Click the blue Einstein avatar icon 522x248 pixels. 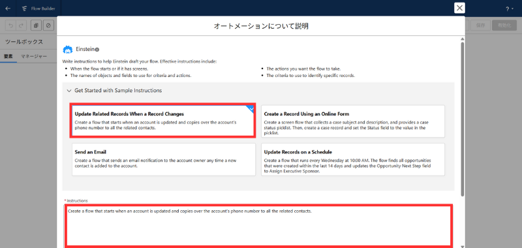click(68, 50)
